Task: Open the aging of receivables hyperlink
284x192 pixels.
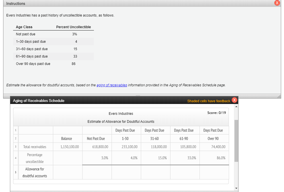Action: coord(112,85)
